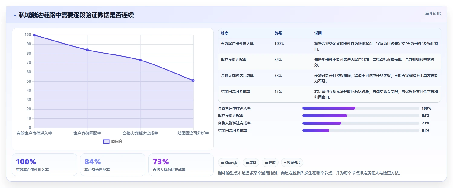Click the description starting 若订单或互动无法关联

coord(376,94)
